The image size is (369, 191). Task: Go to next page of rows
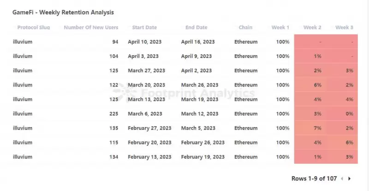[x=350, y=179]
